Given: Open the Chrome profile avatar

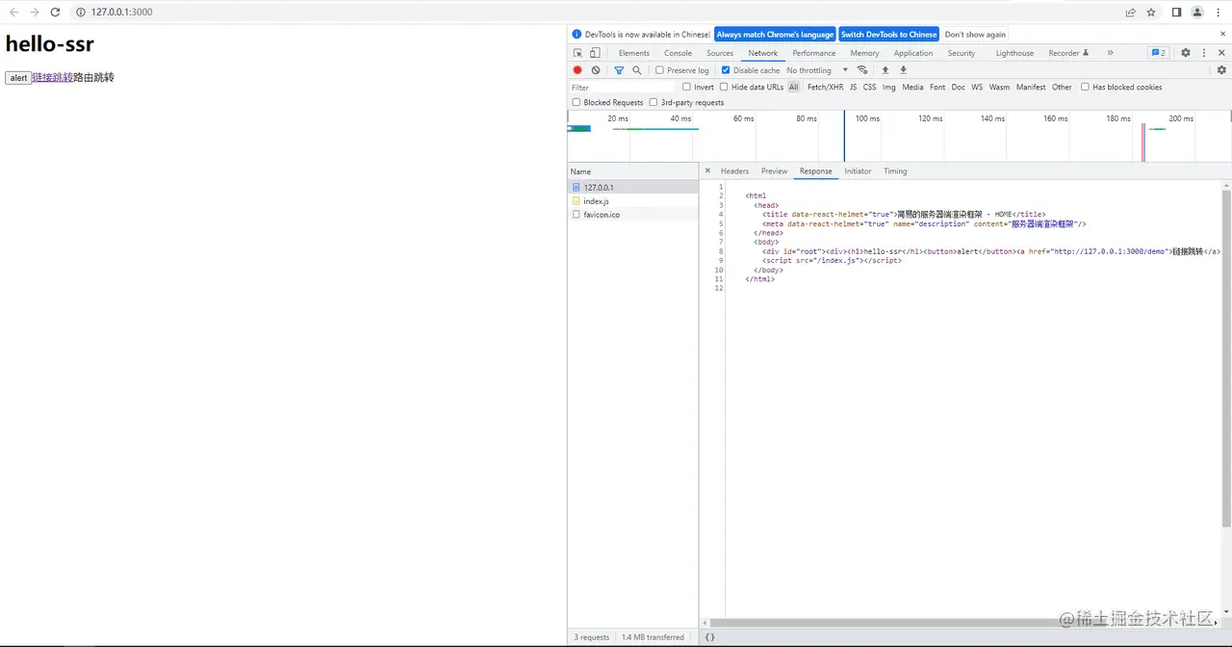Looking at the screenshot, I should (x=1197, y=13).
